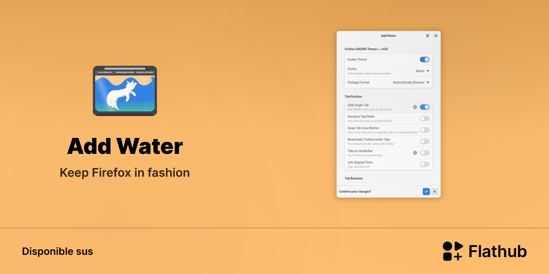Open the hamburger menu in Add Water
This screenshot has width=549, height=274.
[x=427, y=36]
